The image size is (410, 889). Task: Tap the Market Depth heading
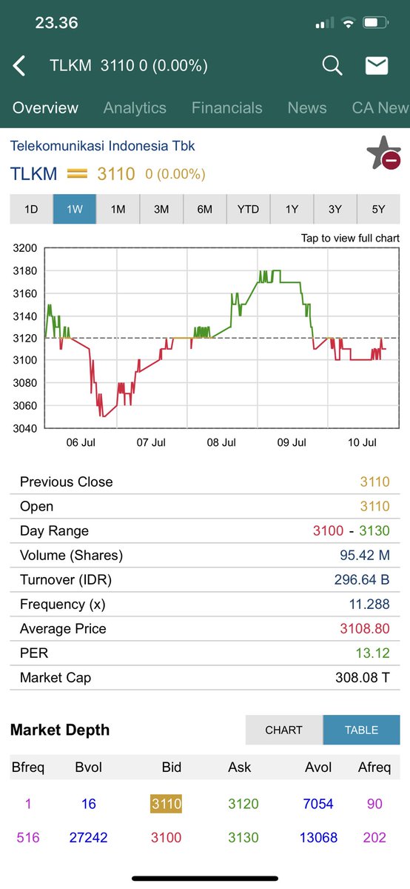(x=60, y=730)
